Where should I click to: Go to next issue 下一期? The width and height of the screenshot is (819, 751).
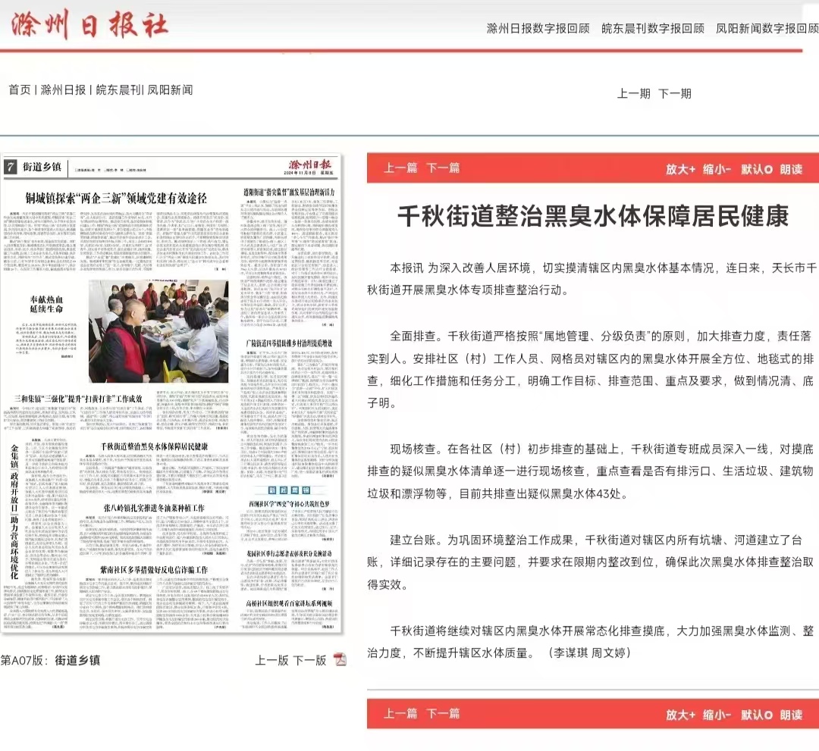tap(675, 93)
